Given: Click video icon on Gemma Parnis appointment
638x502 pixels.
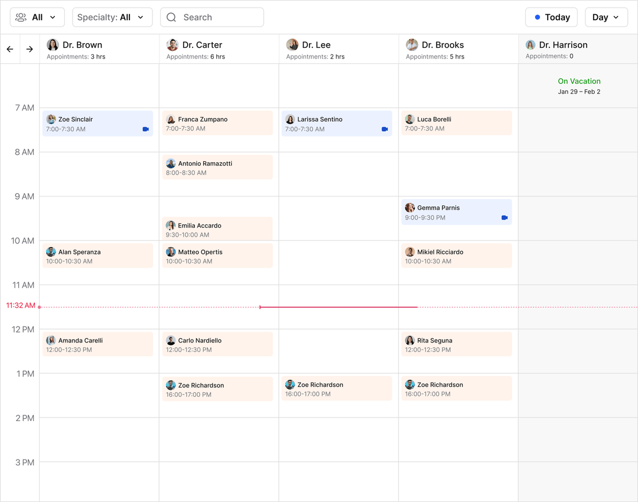Looking at the screenshot, I should tap(504, 218).
